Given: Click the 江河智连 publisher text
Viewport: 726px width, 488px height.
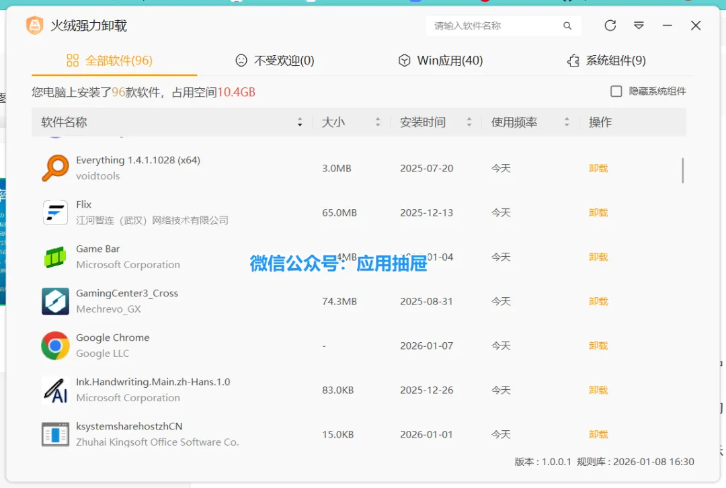Looking at the screenshot, I should [x=153, y=220].
